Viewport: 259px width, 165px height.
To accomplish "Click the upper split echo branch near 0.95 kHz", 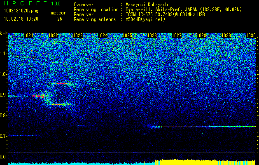I will click(x=60, y=83).
